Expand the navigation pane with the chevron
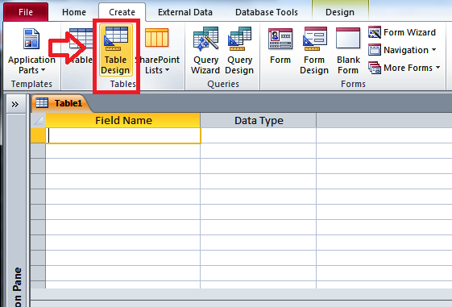Screen dimensions: 452x307 pyautogui.click(x=15, y=104)
